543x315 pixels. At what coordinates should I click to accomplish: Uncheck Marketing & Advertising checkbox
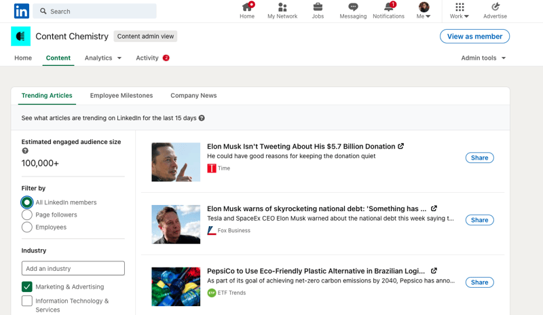tap(26, 286)
